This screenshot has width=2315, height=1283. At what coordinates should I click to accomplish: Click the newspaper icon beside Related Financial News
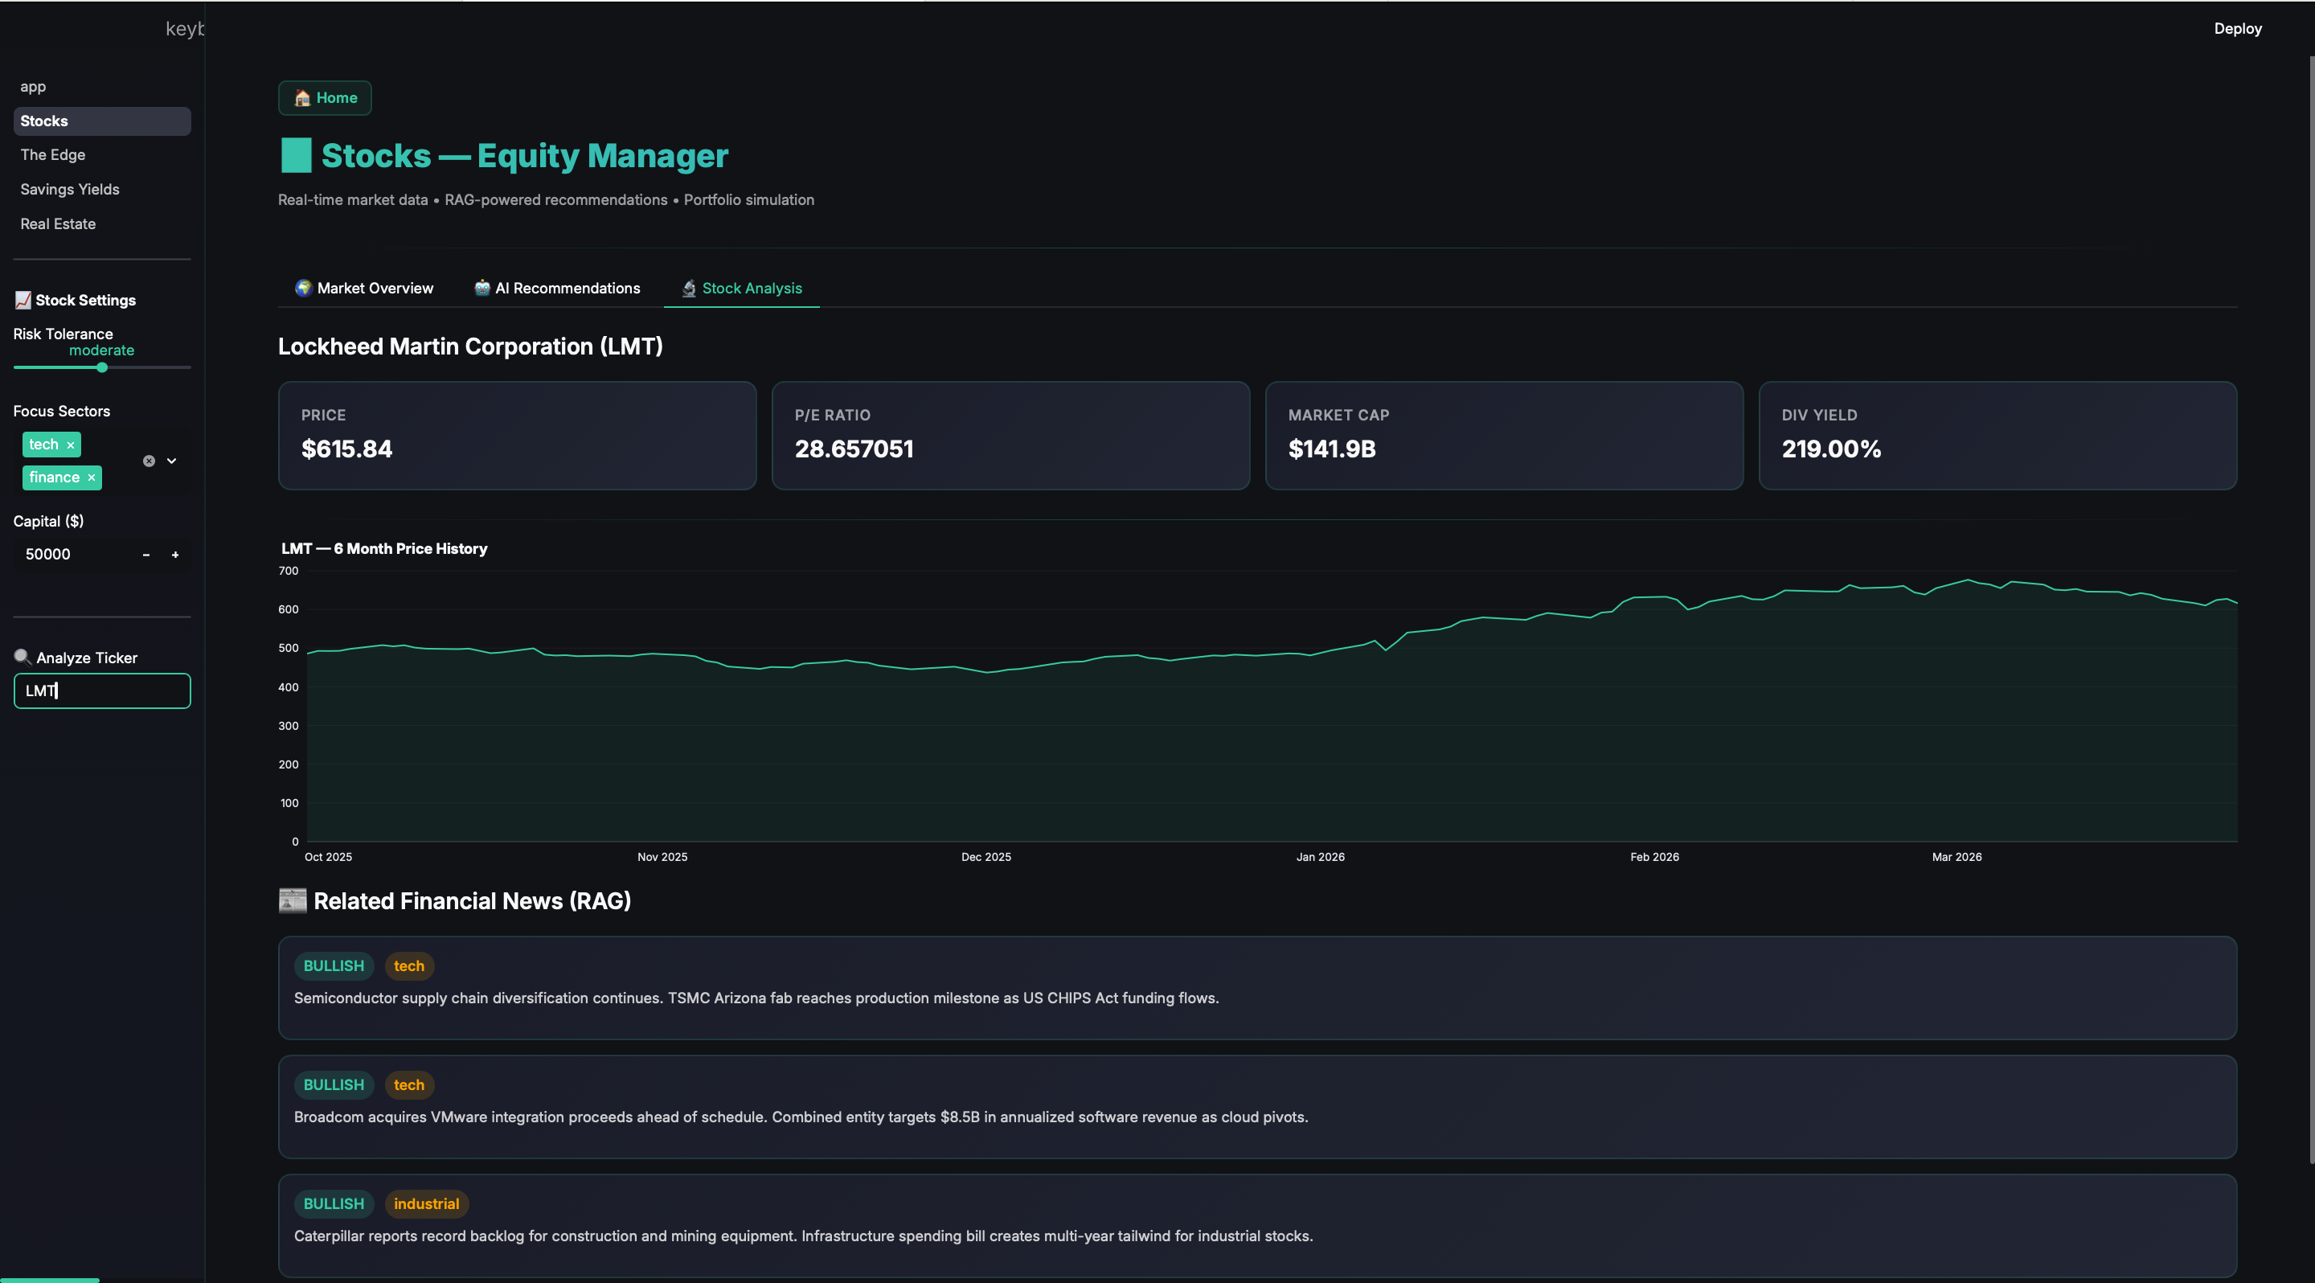[292, 900]
